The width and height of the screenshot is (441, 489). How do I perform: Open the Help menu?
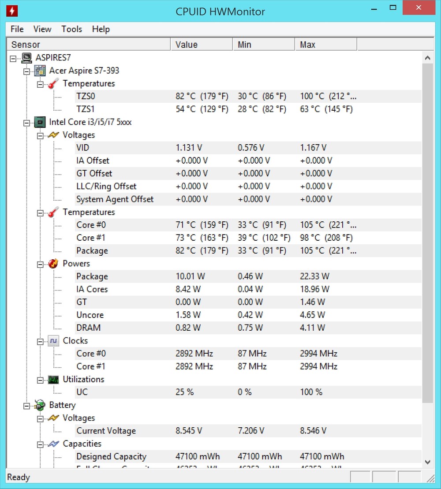tap(101, 29)
